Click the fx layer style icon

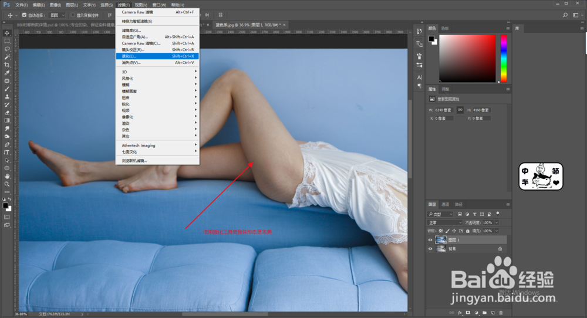click(460, 313)
